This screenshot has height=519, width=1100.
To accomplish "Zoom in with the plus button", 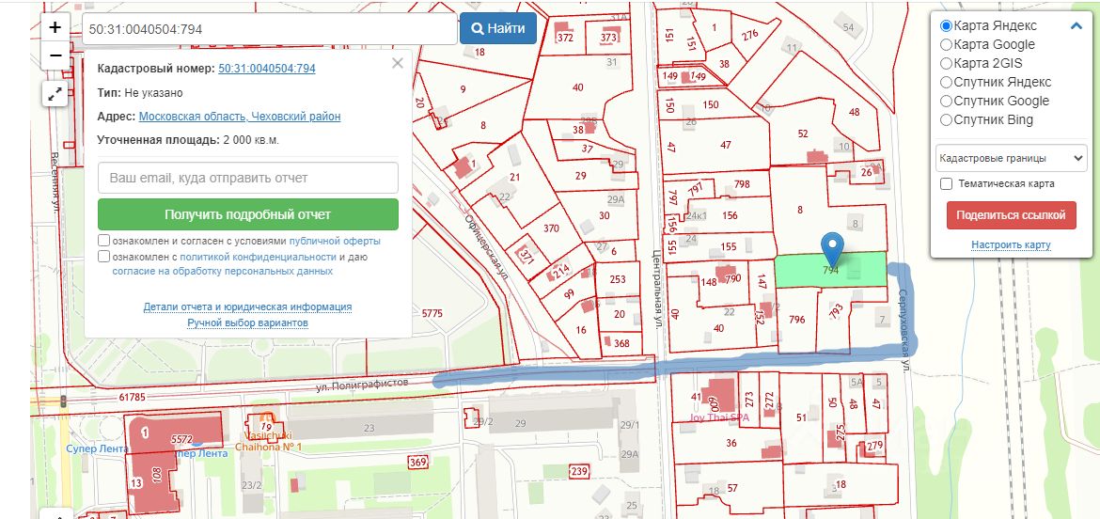I will (55, 27).
